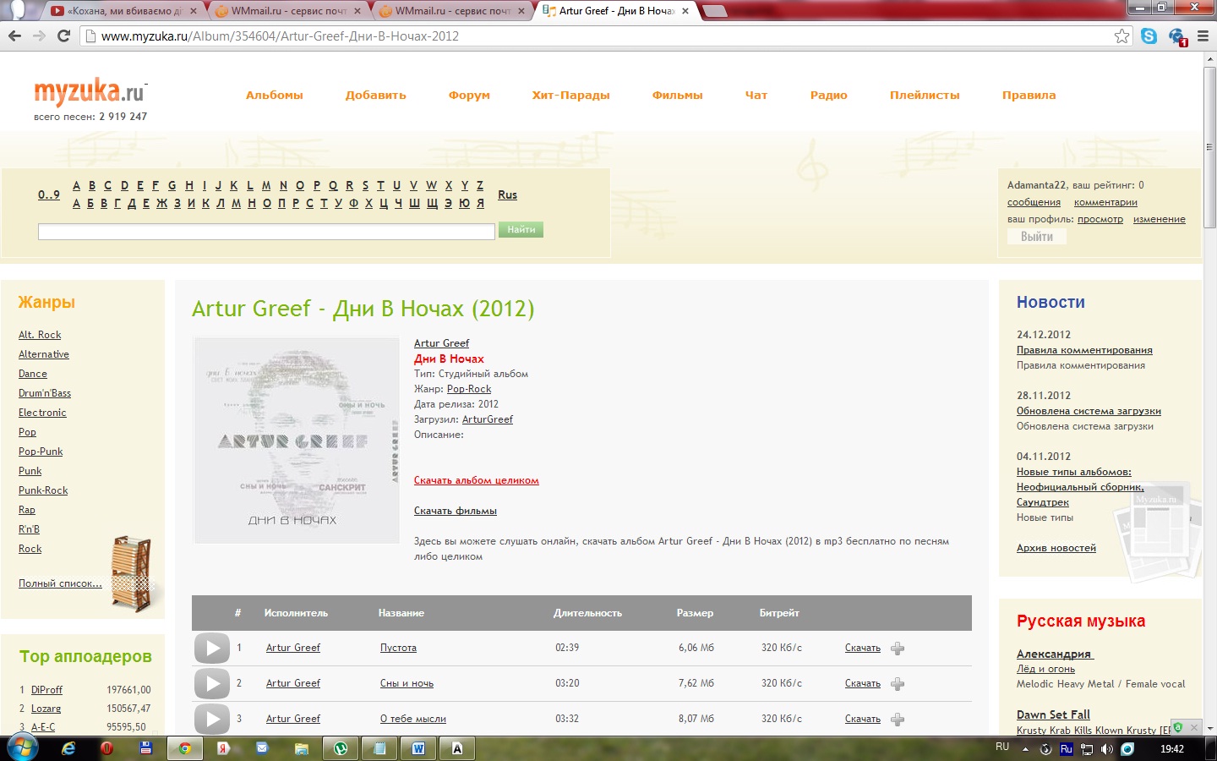Click the Выйти logout button
Viewport: 1217px width, 761px height.
coord(1037,237)
